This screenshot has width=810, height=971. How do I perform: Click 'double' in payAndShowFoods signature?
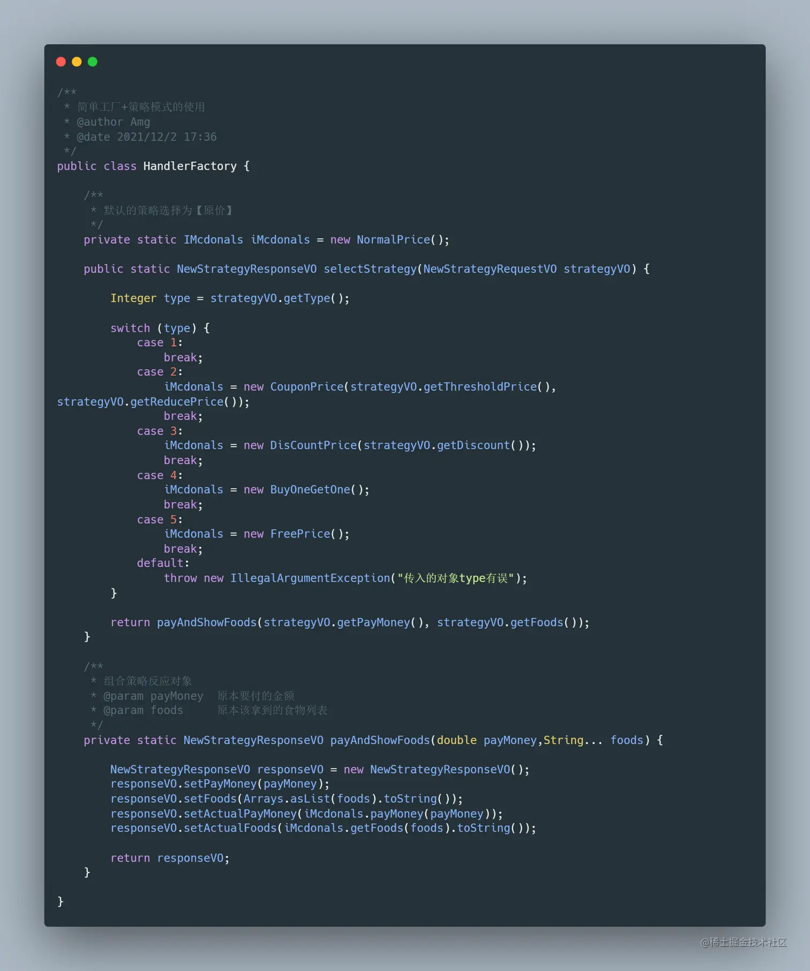[x=456, y=740]
